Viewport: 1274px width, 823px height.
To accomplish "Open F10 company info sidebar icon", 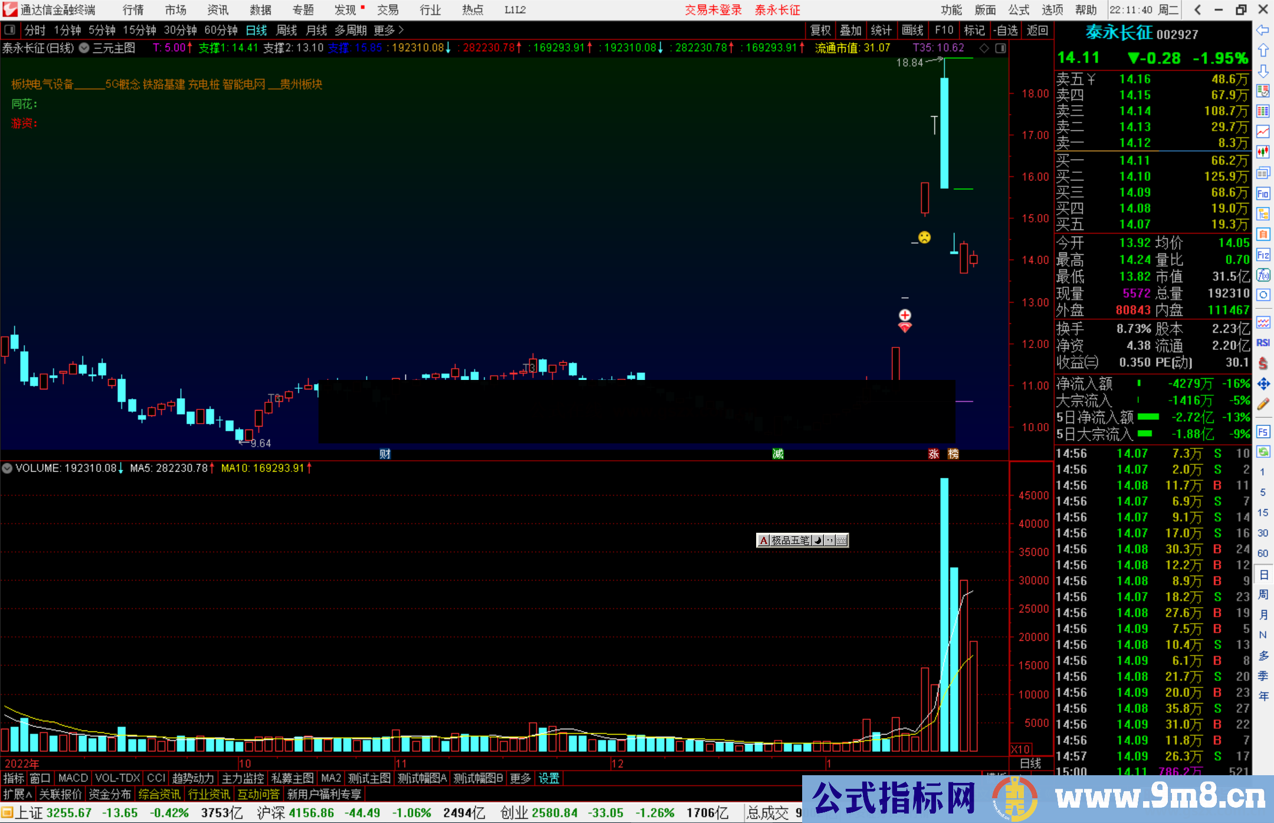I will click(x=1263, y=194).
